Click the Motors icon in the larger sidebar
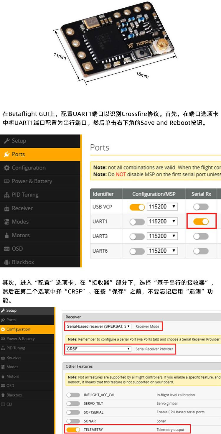Image resolution: width=221 pixels, height=434 pixels. 6,235
